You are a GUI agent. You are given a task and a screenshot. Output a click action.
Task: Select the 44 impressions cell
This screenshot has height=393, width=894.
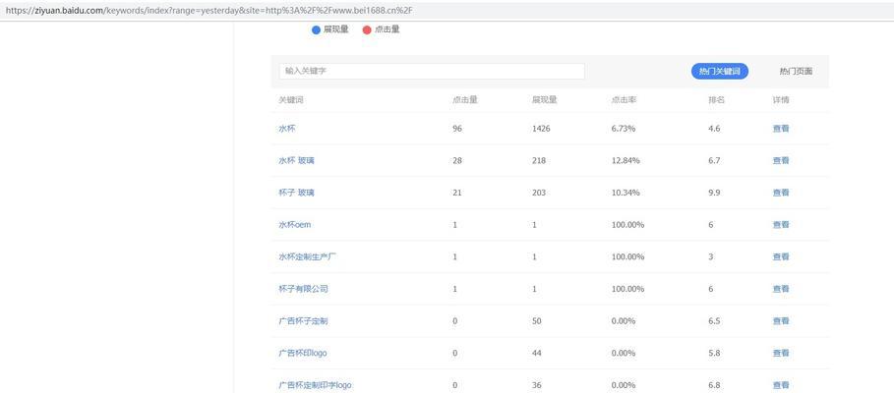[537, 353]
